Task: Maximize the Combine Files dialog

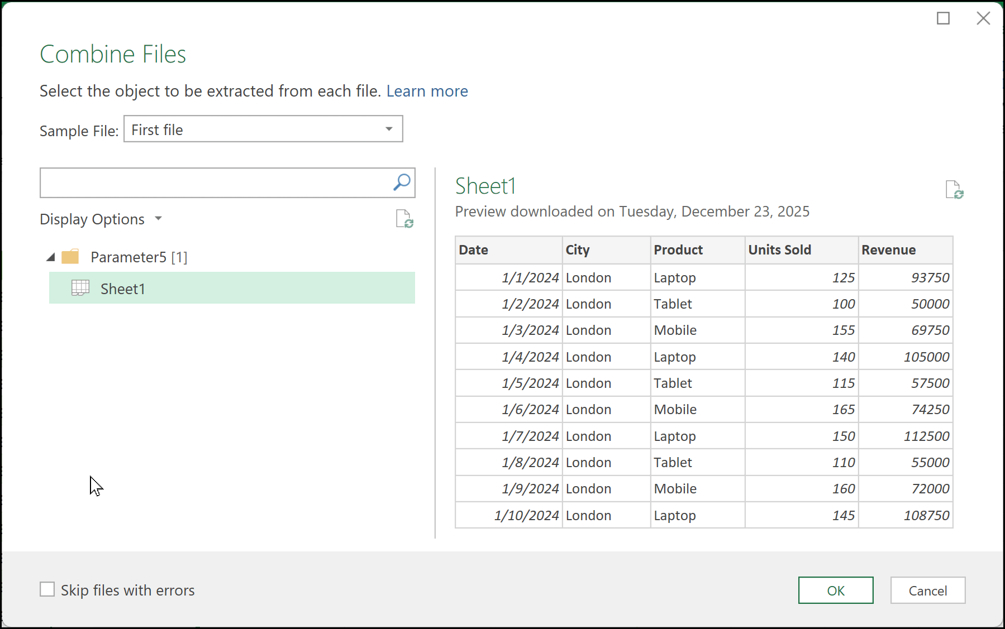Action: (943, 18)
